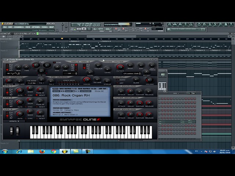Toggle LFO 3 RESET switch
This screenshot has width=235, height=176.
tap(37, 118)
